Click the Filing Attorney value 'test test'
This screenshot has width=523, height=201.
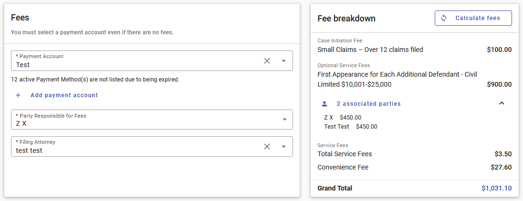point(29,151)
